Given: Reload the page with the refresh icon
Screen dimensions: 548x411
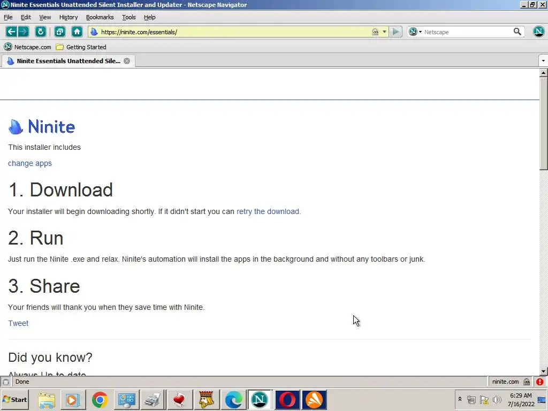Looking at the screenshot, I should tap(41, 32).
